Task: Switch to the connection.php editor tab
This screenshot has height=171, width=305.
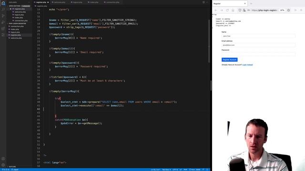Action: (x=112, y=2)
